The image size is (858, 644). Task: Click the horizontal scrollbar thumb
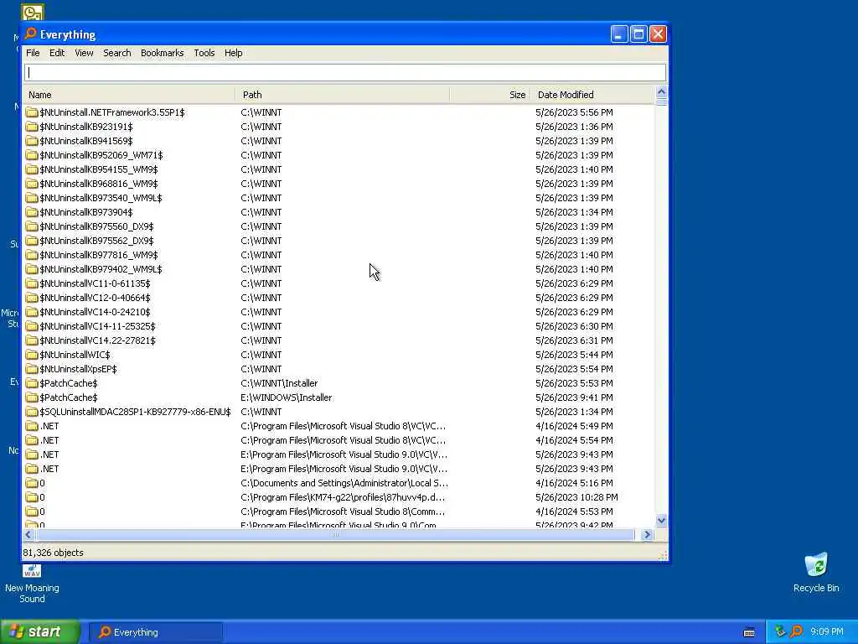(x=334, y=534)
